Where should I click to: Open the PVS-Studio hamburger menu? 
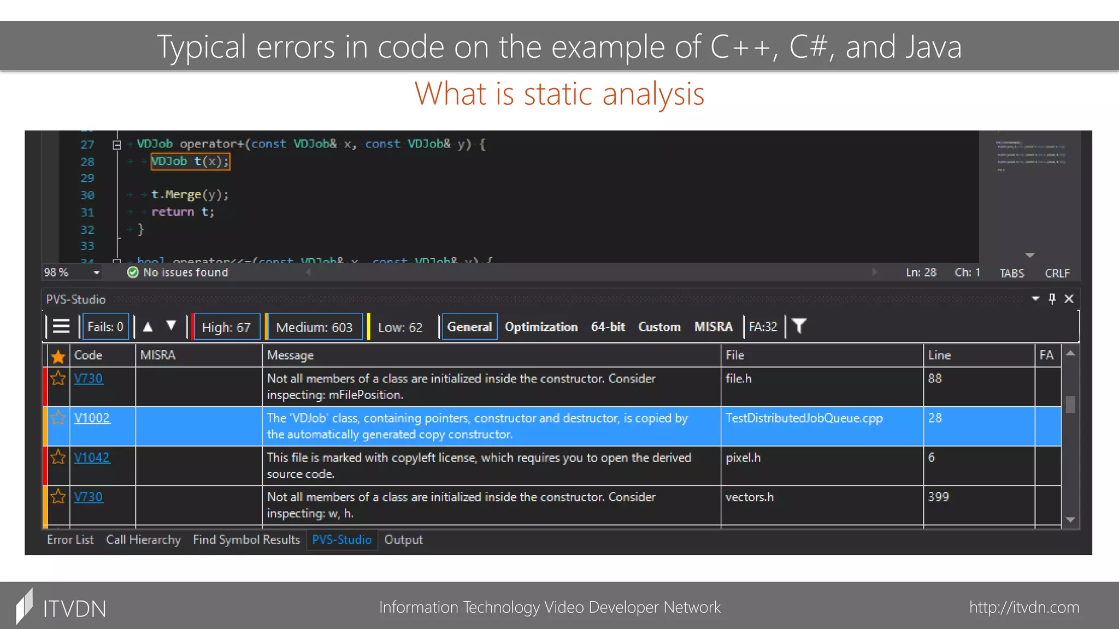click(x=61, y=327)
